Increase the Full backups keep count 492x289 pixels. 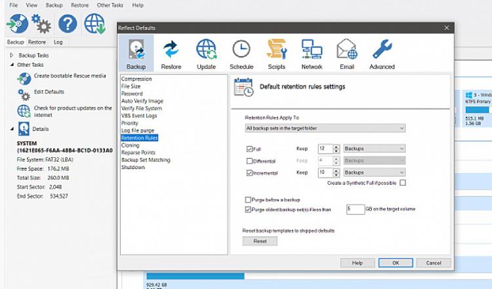(337, 147)
